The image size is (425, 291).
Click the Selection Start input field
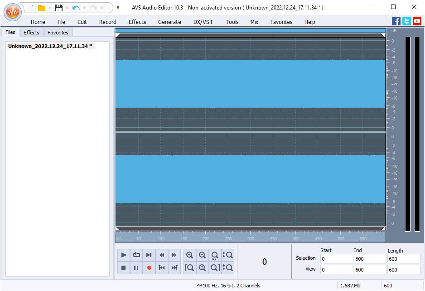337,259
